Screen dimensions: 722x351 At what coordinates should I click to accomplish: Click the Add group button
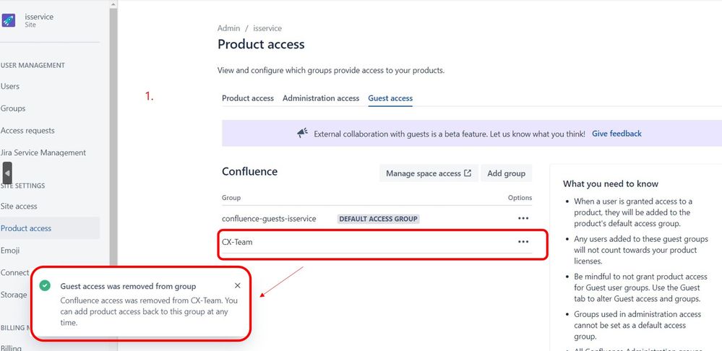tap(506, 173)
